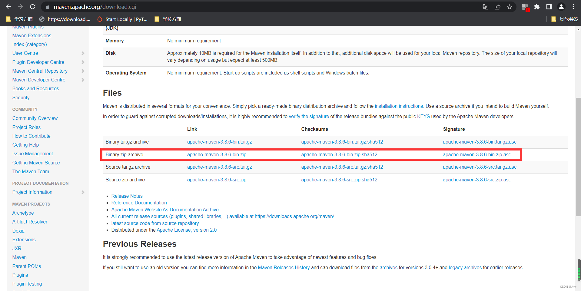
Task: Open Reference Documentation link
Action: pyautogui.click(x=139, y=203)
